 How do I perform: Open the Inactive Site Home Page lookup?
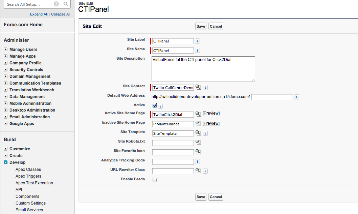point(198,124)
